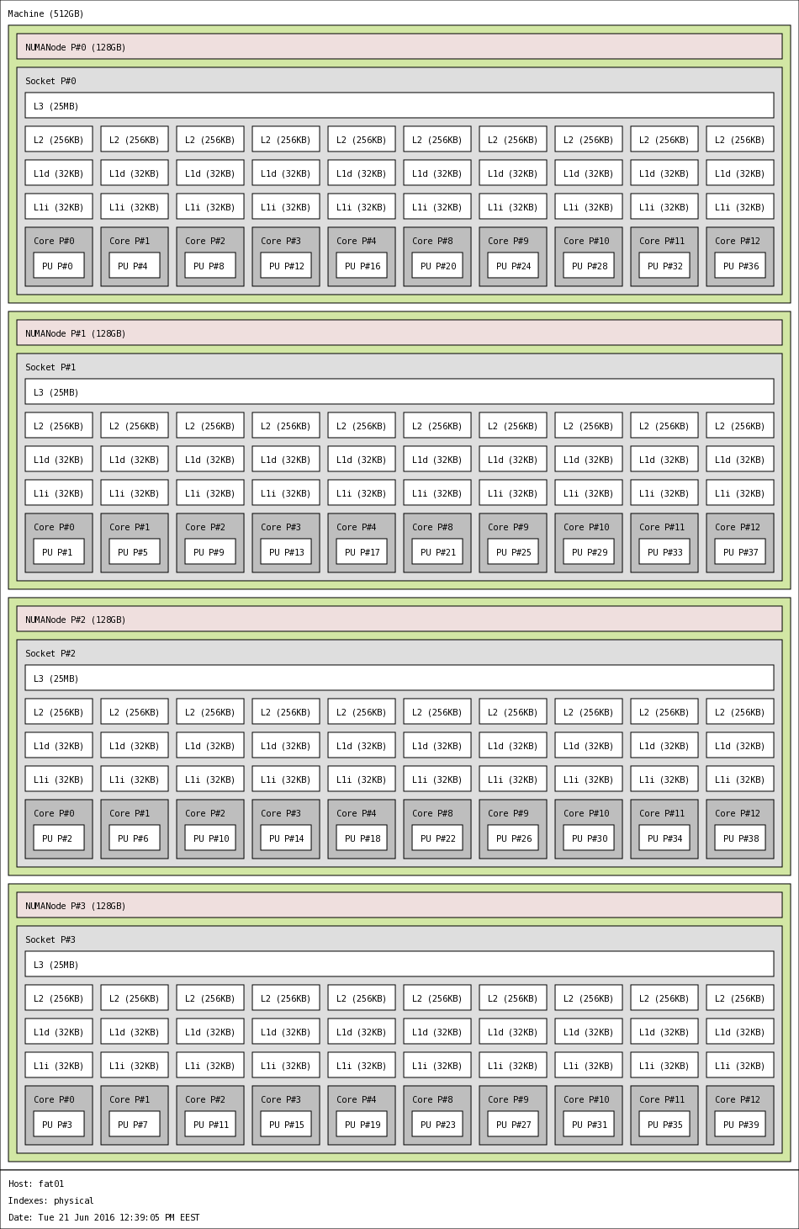Select the PU P#26 processing unit

click(x=512, y=838)
